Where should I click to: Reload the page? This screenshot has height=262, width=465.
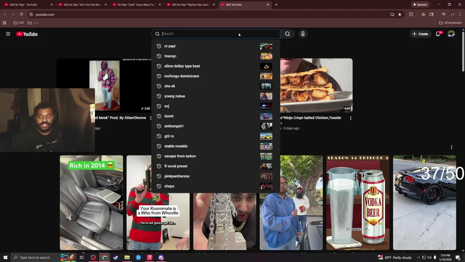tap(21, 15)
